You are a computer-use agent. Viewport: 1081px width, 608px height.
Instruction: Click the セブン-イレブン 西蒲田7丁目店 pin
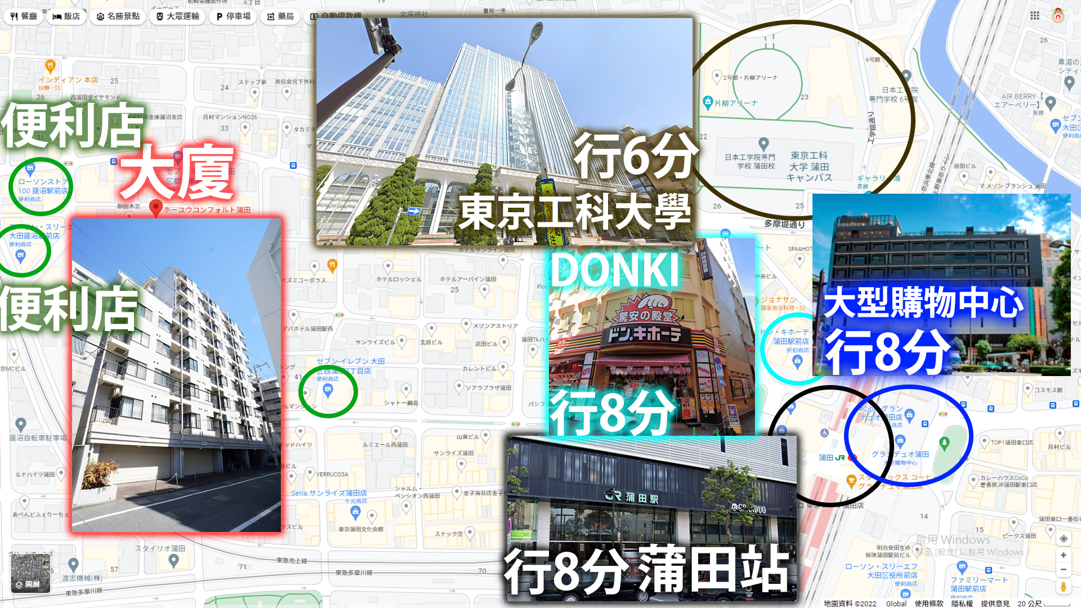328,391
